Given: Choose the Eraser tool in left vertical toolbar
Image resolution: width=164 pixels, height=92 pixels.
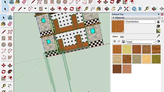Looking at the screenshot, I should [x=10, y=24].
